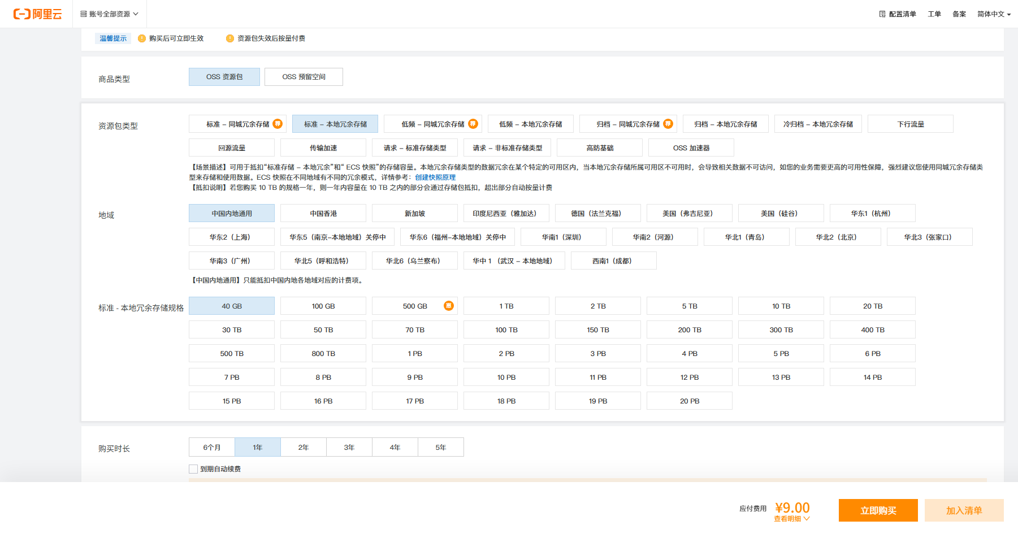Select OSS 加速器 package type

click(691, 147)
